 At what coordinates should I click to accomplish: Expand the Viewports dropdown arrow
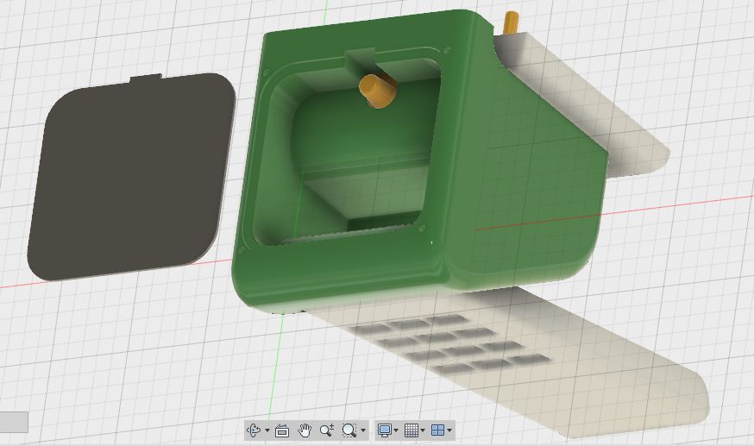pos(449,430)
